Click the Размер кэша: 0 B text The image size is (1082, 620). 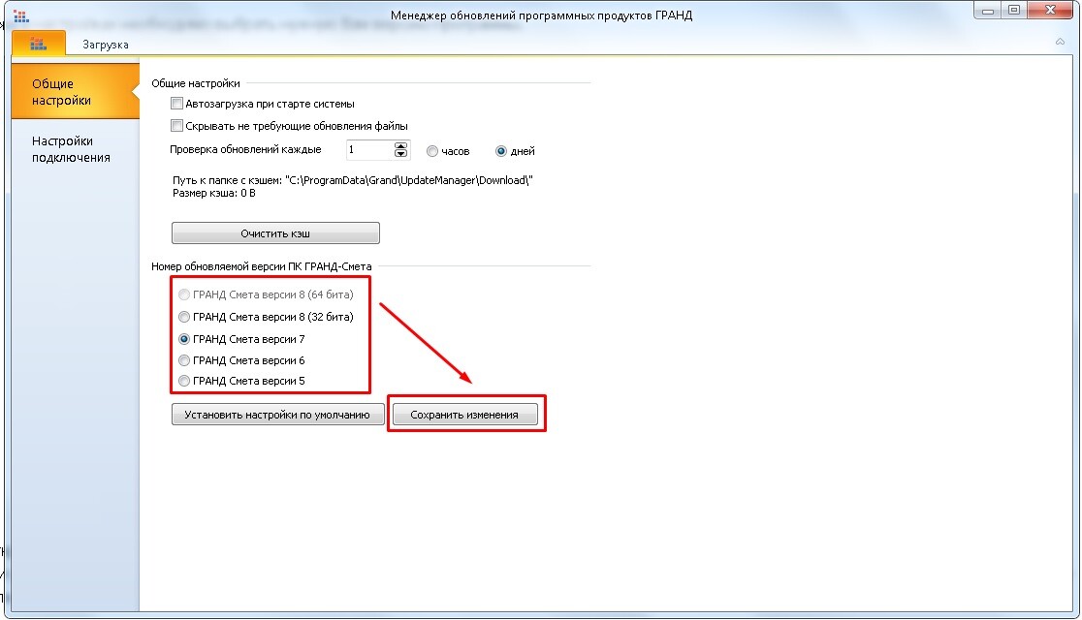click(x=214, y=194)
